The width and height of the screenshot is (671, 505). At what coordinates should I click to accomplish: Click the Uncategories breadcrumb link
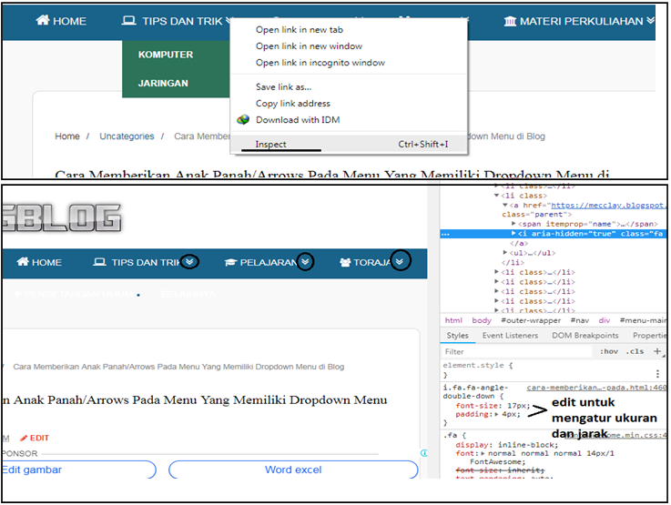click(127, 136)
